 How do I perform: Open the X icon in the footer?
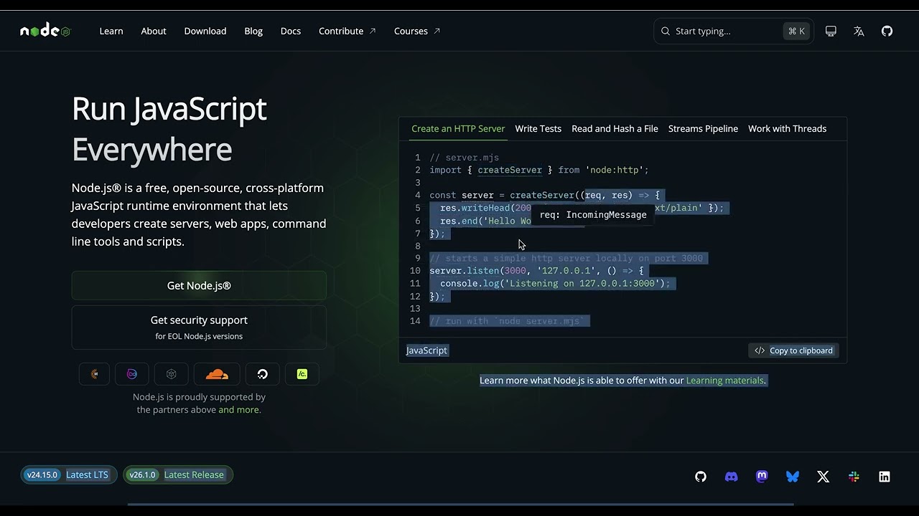(824, 477)
